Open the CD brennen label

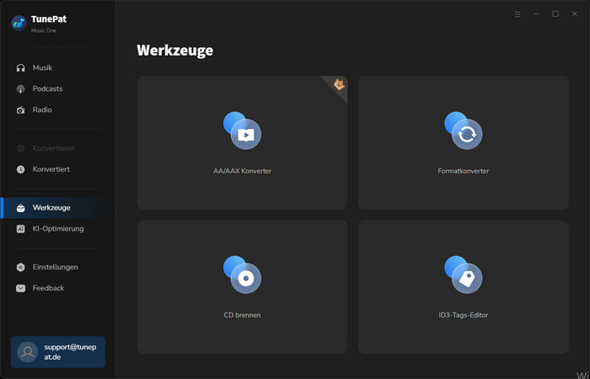click(x=243, y=315)
